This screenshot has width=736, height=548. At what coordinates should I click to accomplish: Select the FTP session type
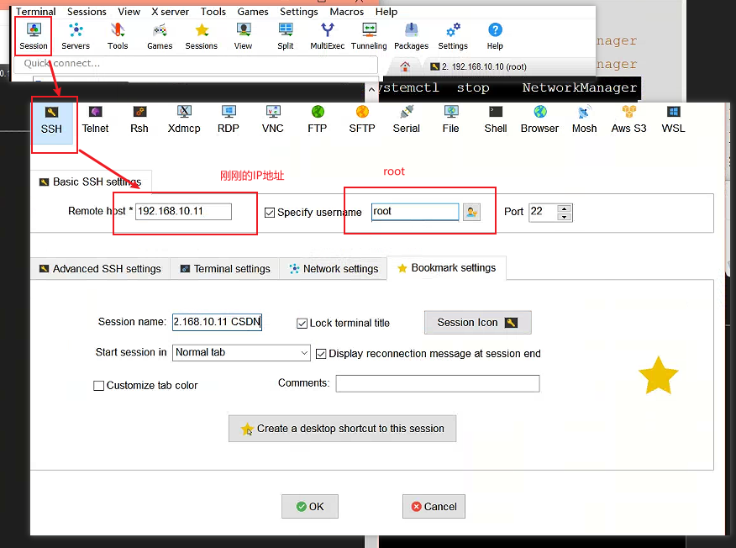coord(318,120)
